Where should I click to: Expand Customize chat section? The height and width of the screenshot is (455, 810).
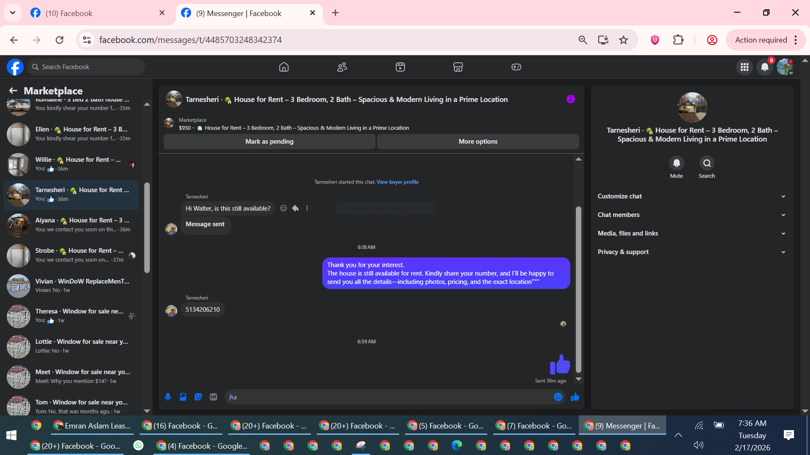692,196
